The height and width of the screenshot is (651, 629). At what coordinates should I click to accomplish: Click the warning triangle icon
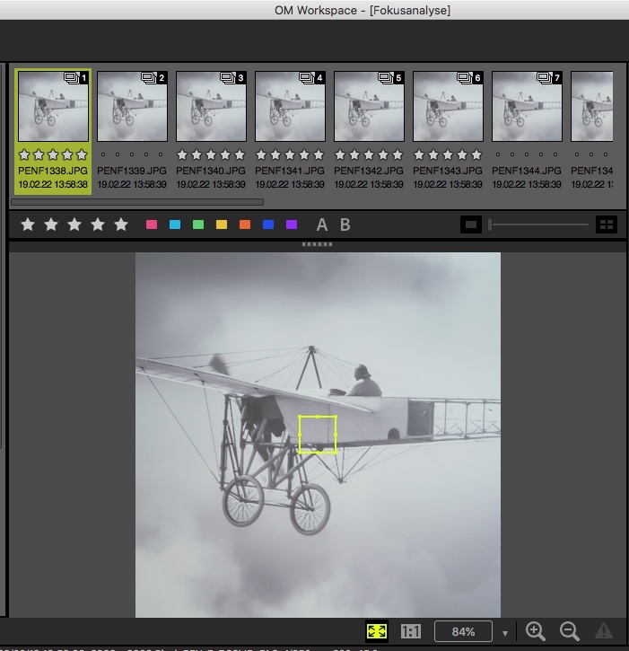[x=604, y=631]
